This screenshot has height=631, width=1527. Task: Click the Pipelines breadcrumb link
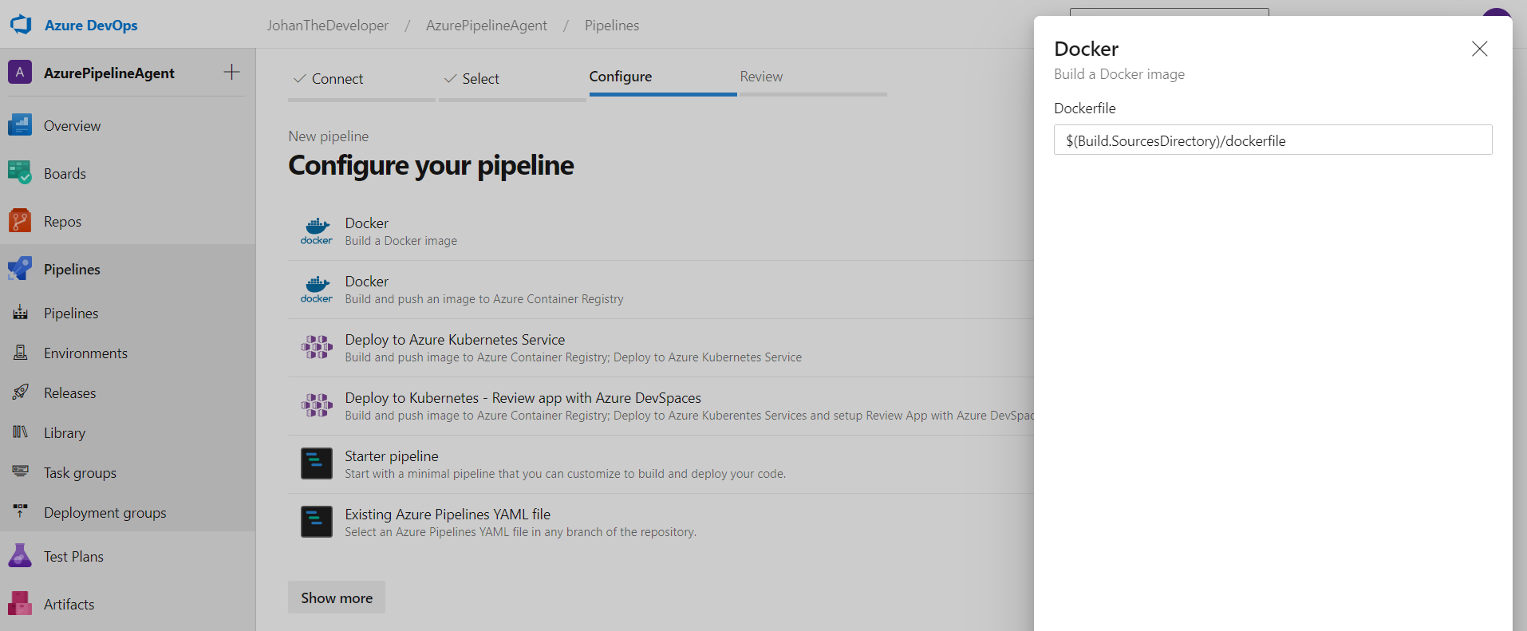pos(612,26)
